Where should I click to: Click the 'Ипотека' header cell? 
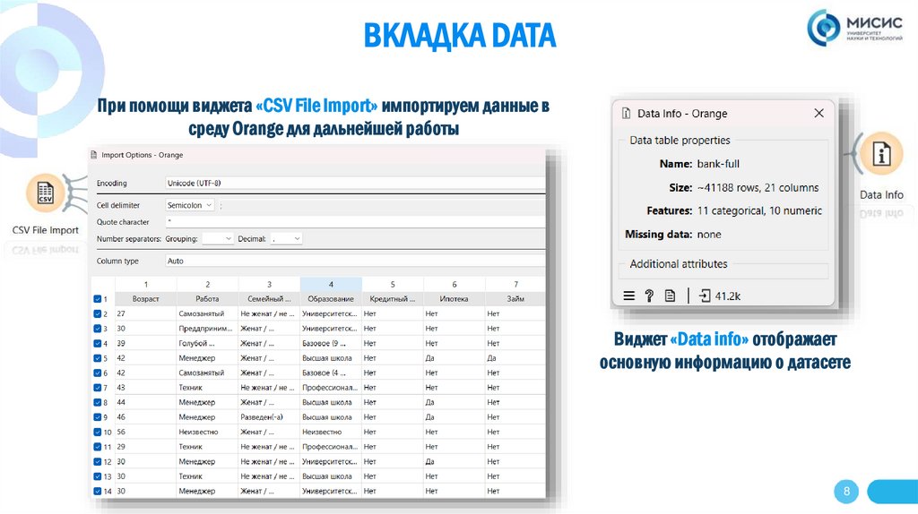pyautogui.click(x=455, y=299)
